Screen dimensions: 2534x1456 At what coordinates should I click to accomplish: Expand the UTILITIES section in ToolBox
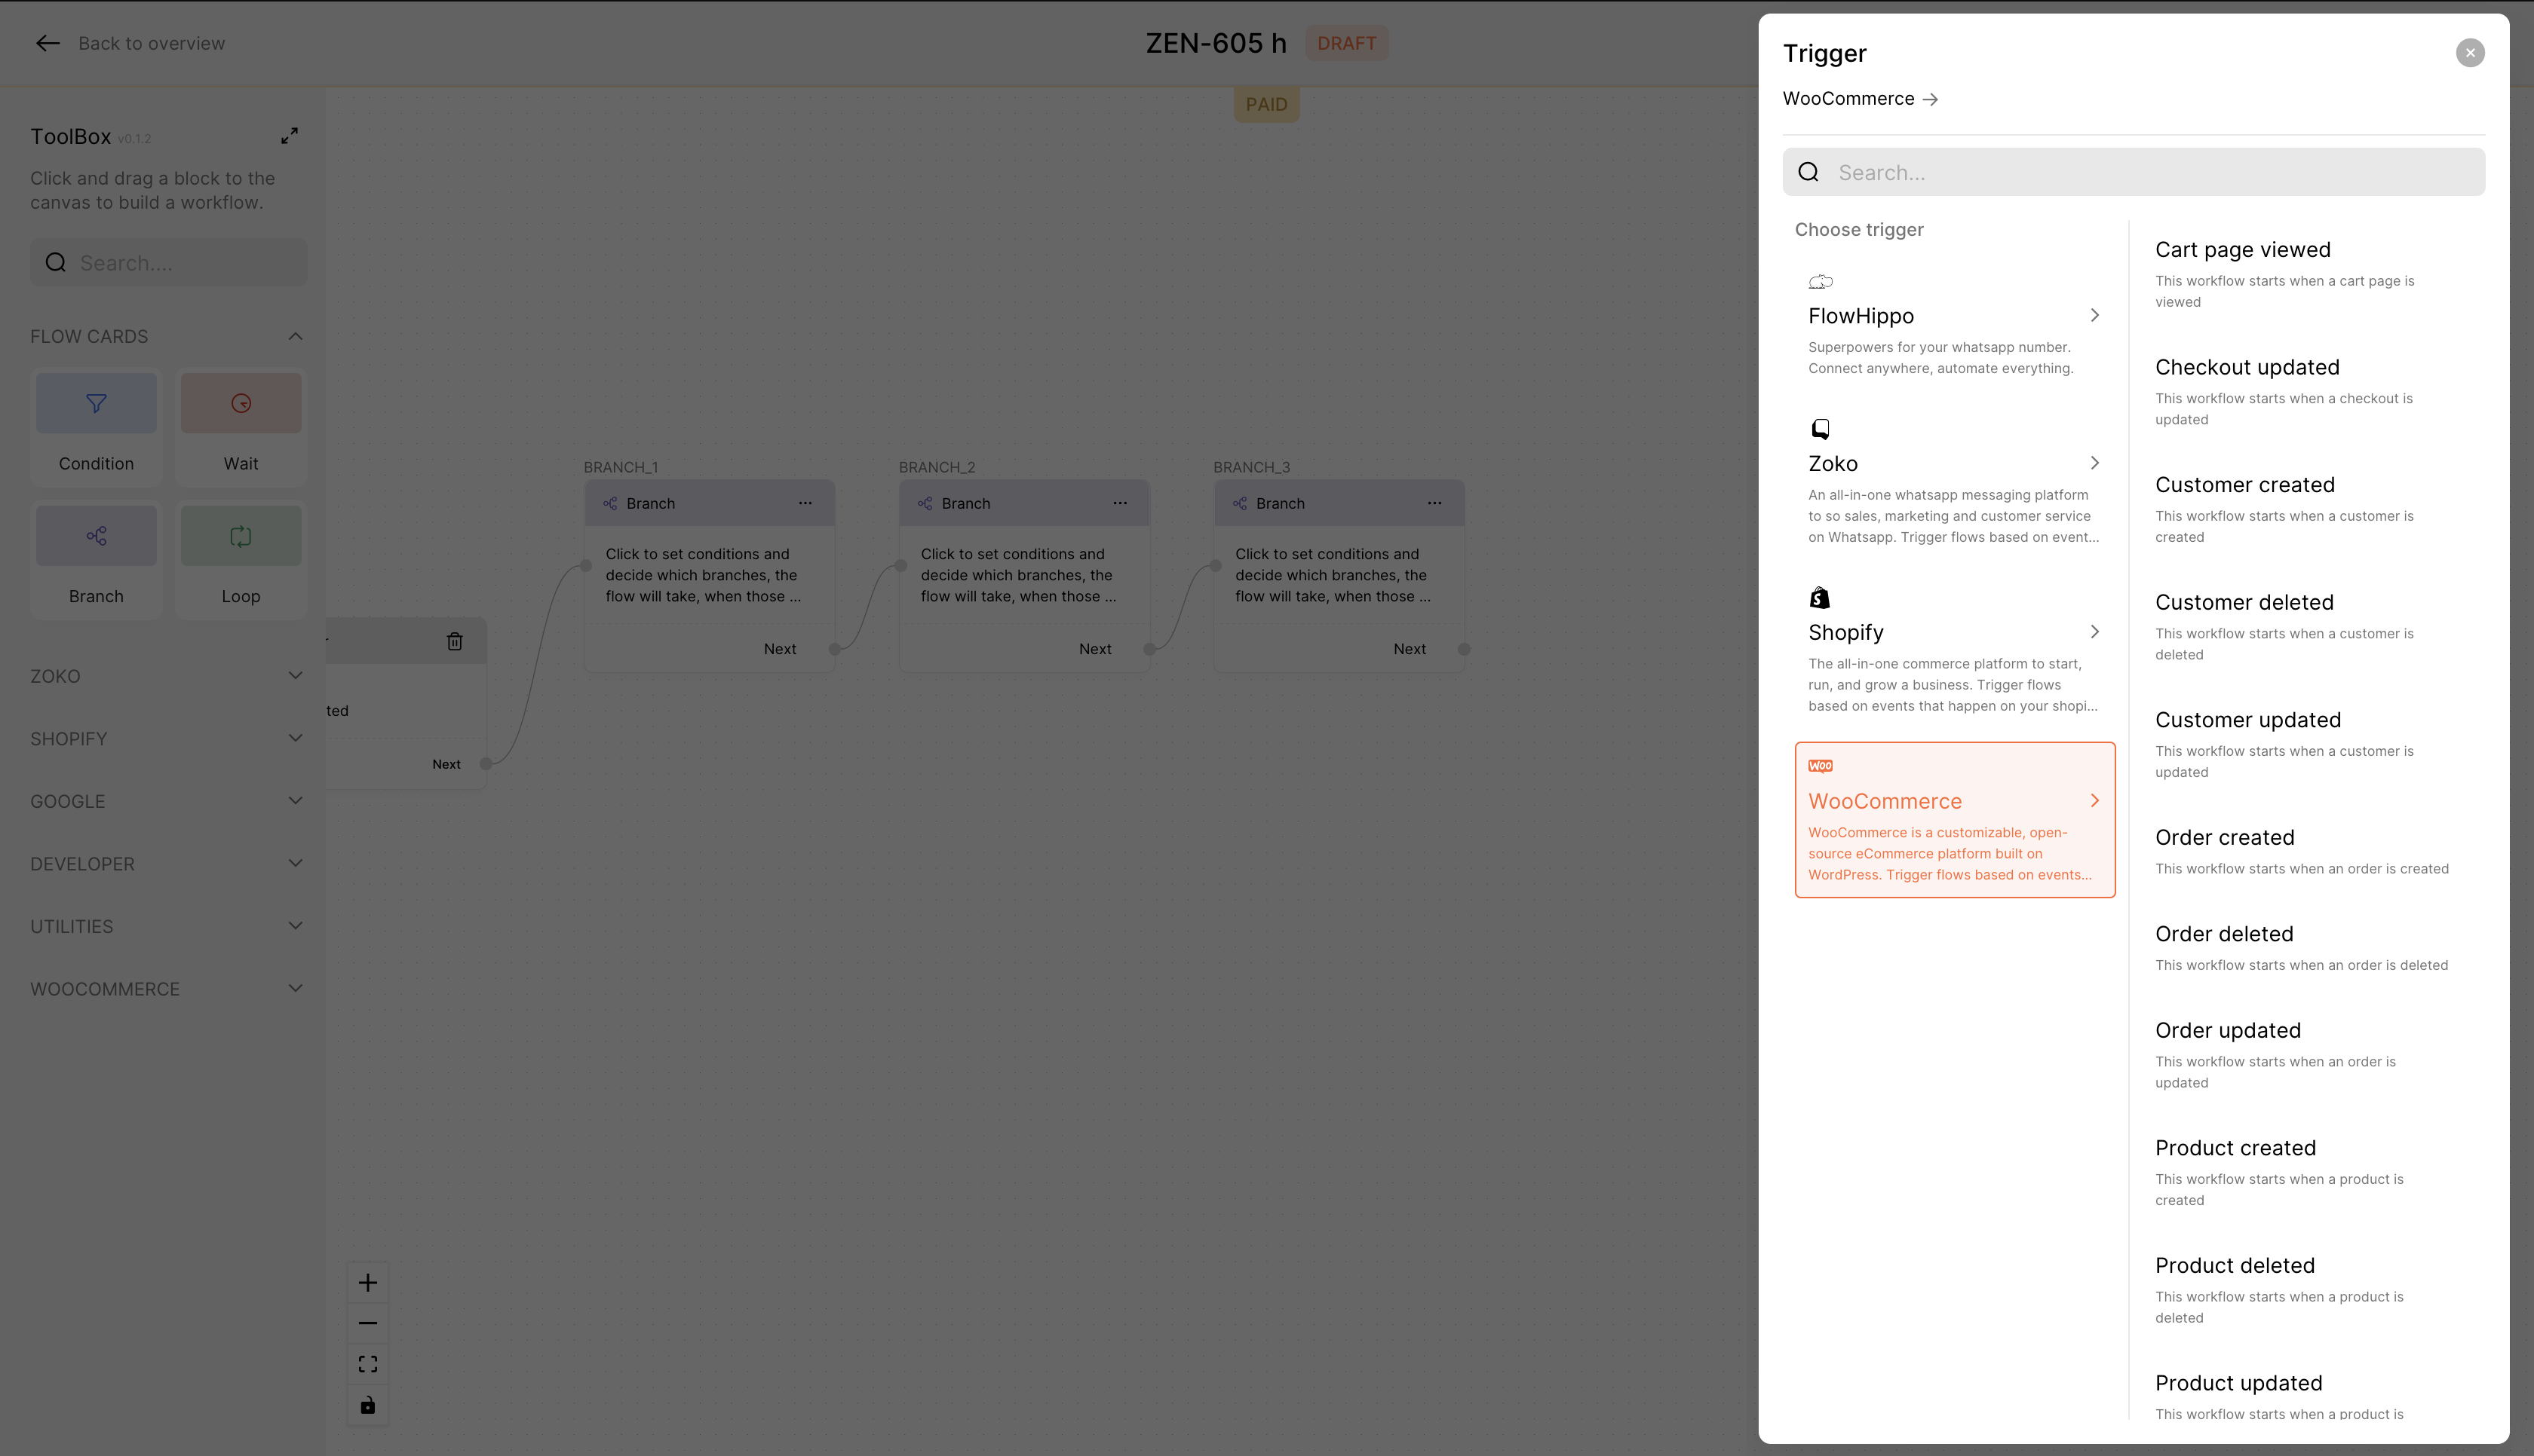point(295,925)
